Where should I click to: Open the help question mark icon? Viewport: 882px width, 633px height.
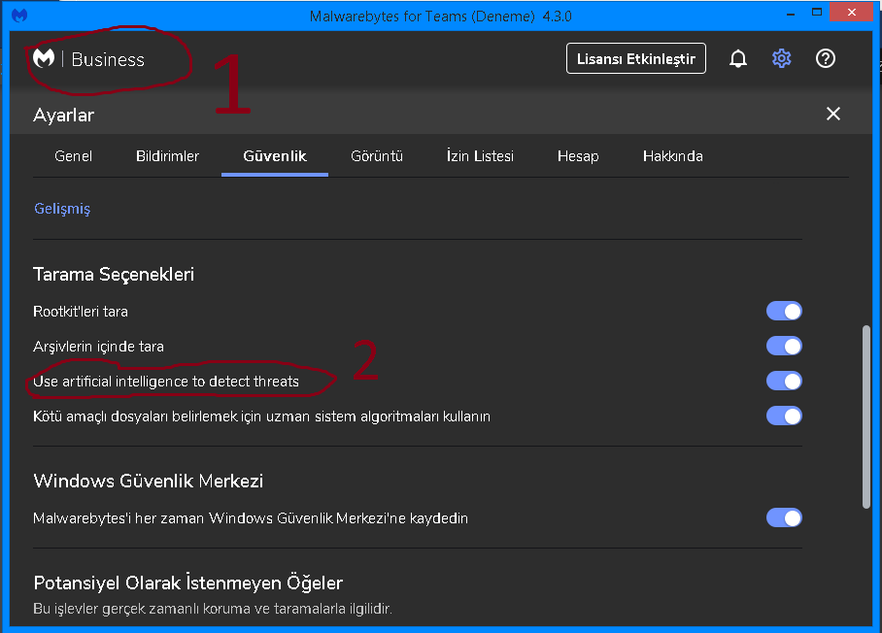826,58
